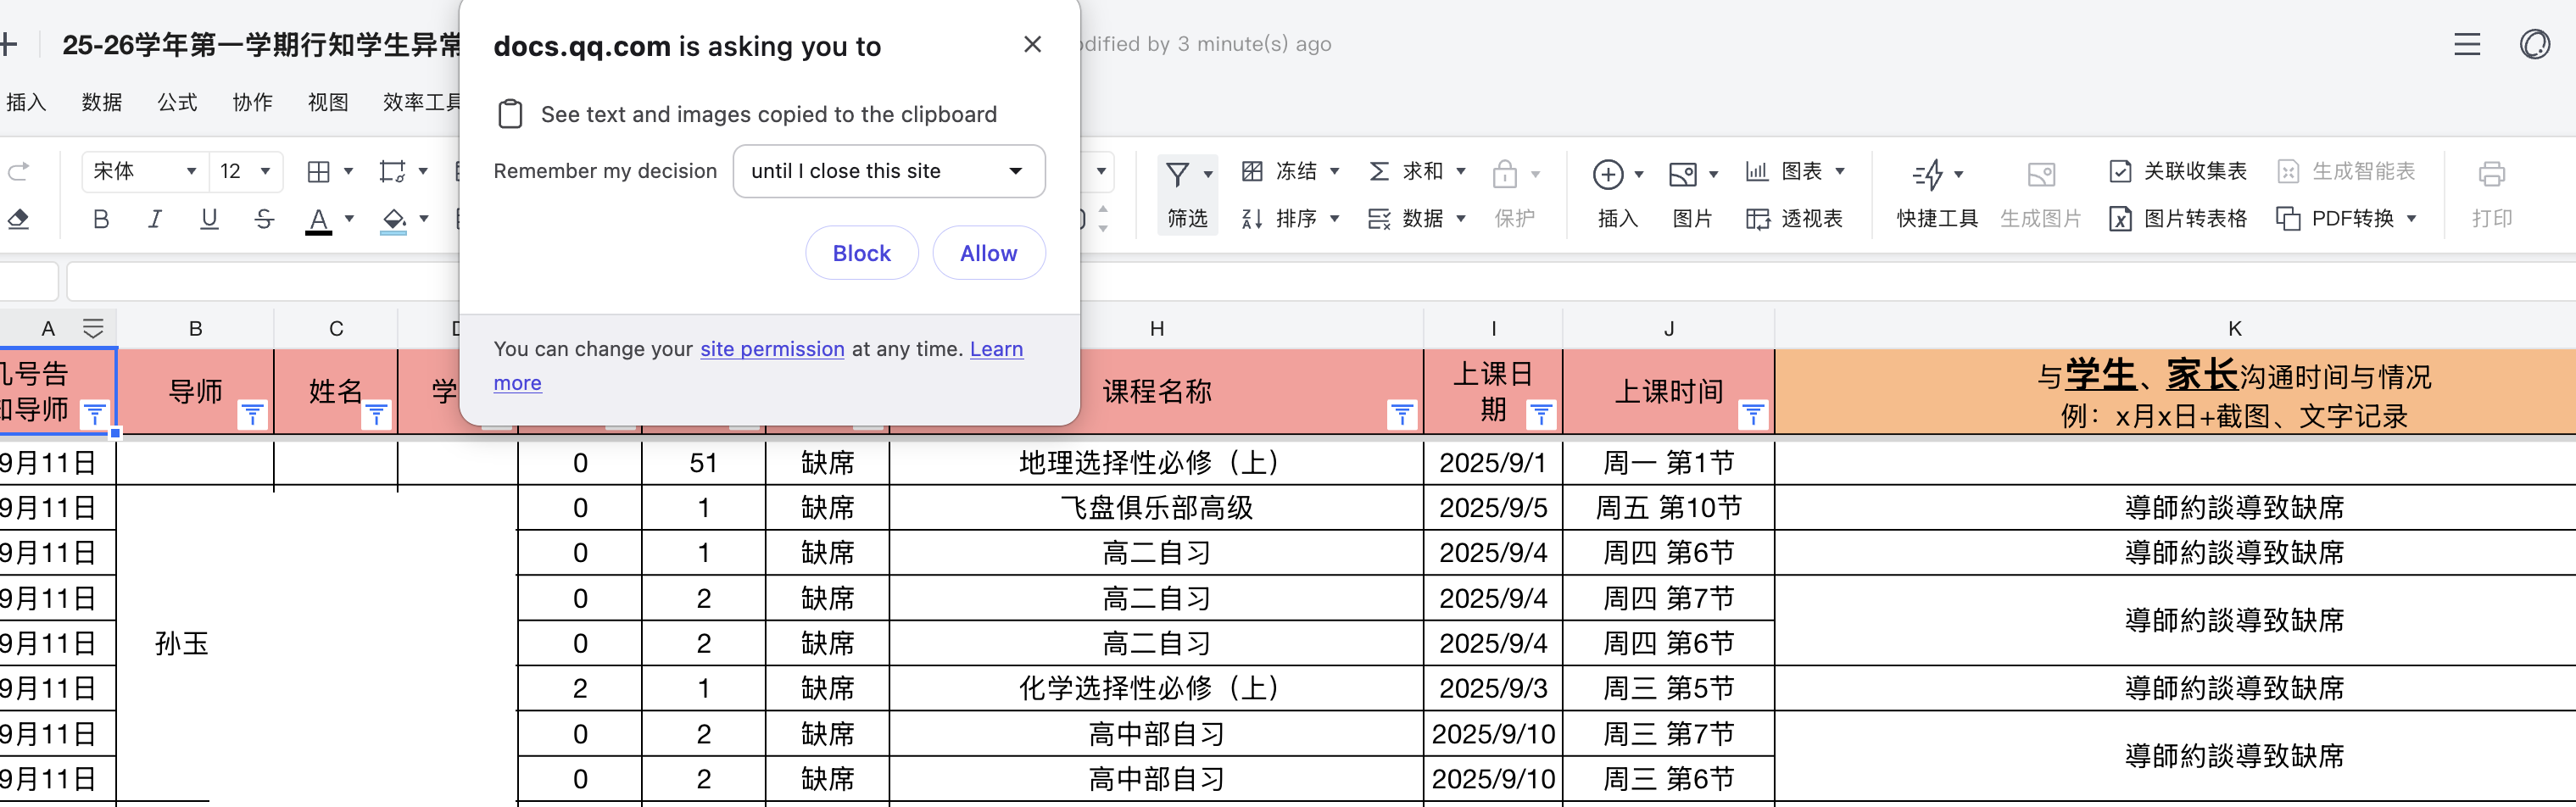This screenshot has width=2576, height=807.
Task: Open font size 12 dropdown
Action: (x=246, y=171)
